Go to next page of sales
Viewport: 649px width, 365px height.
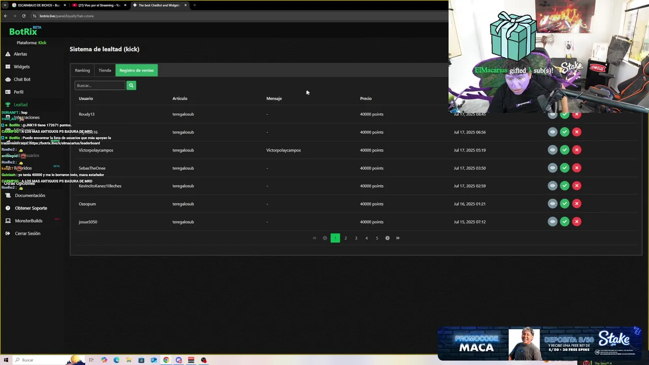(x=387, y=238)
